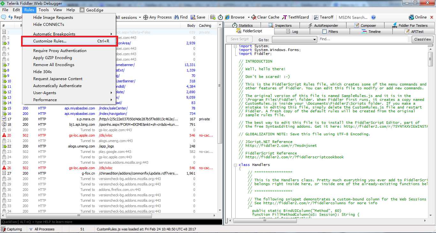The image size is (436, 233).
Task: Expand the User-Agents submenu
Action: 68,93
